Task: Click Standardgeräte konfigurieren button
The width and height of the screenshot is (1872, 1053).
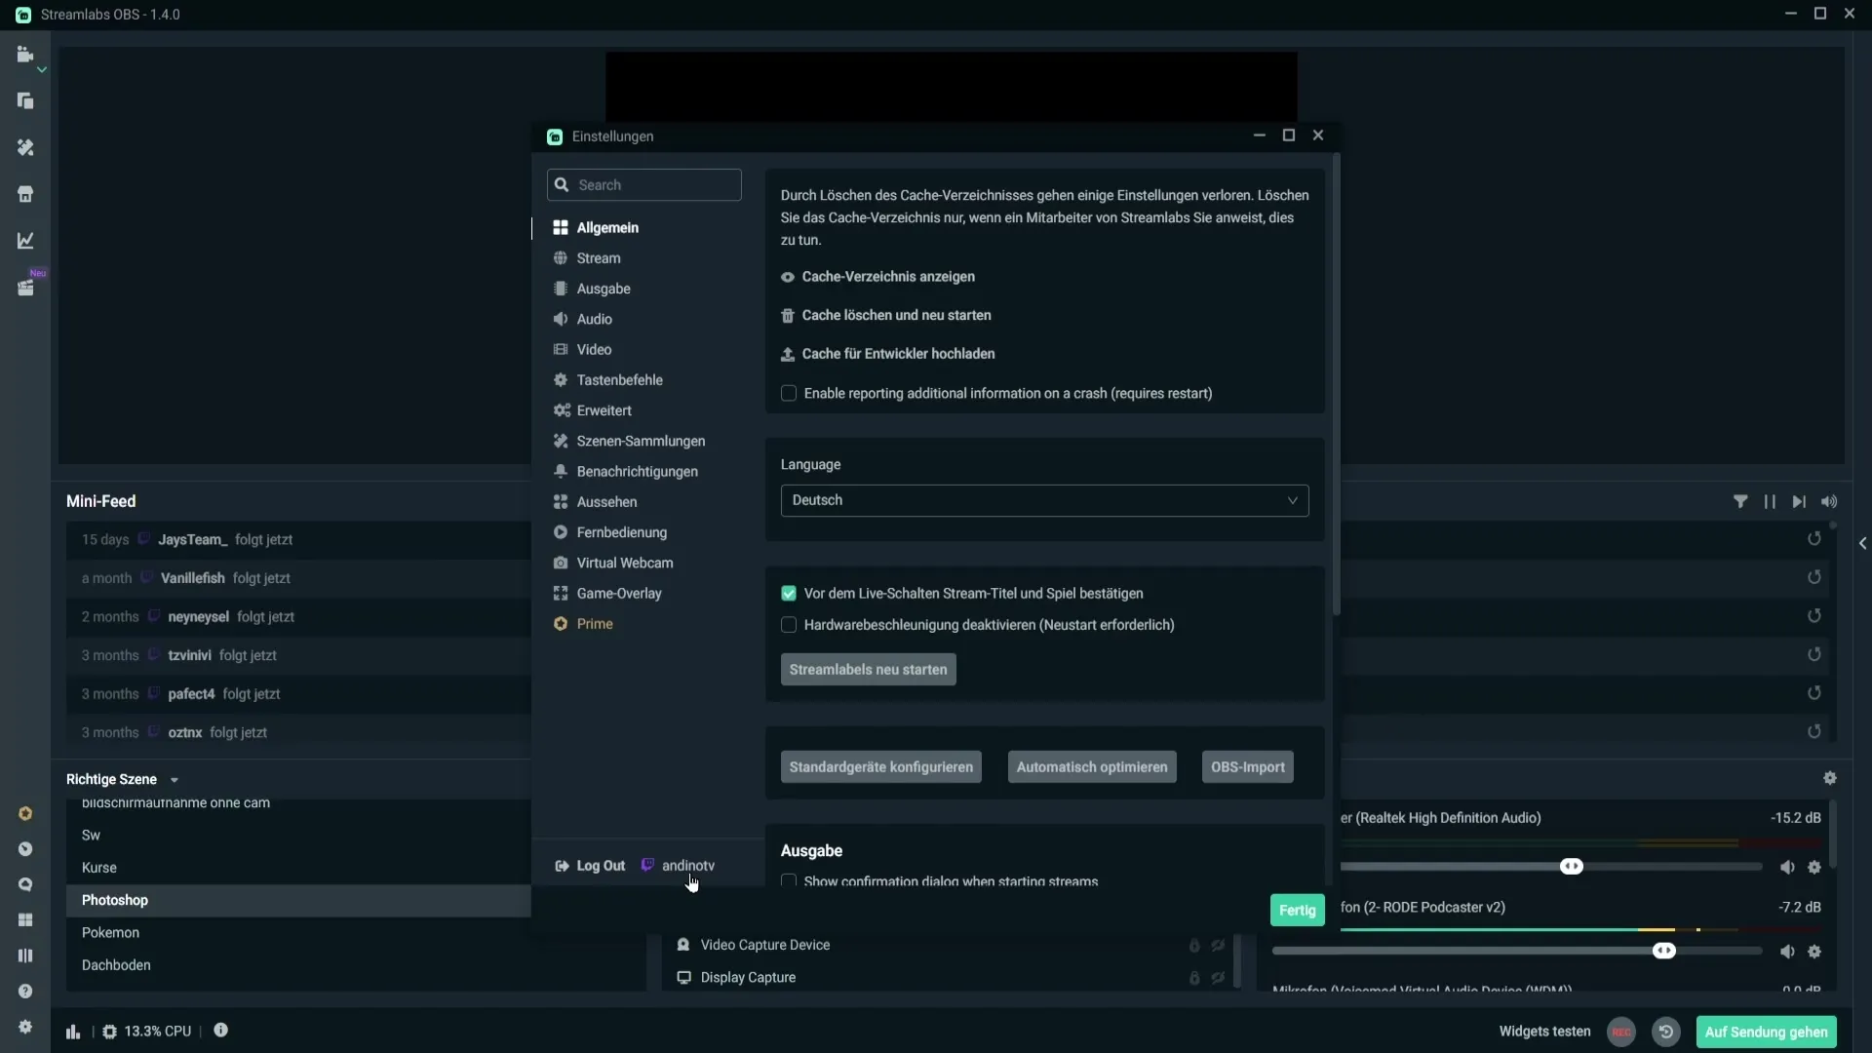Action: click(880, 767)
